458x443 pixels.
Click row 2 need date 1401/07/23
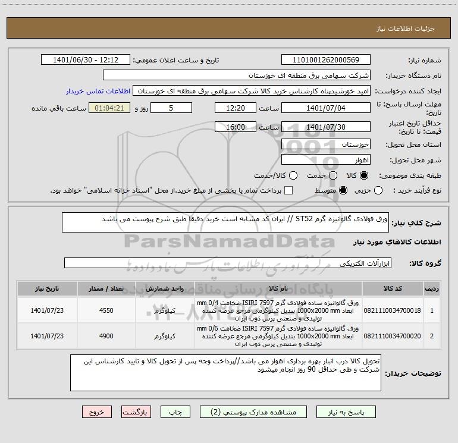[x=47, y=336]
